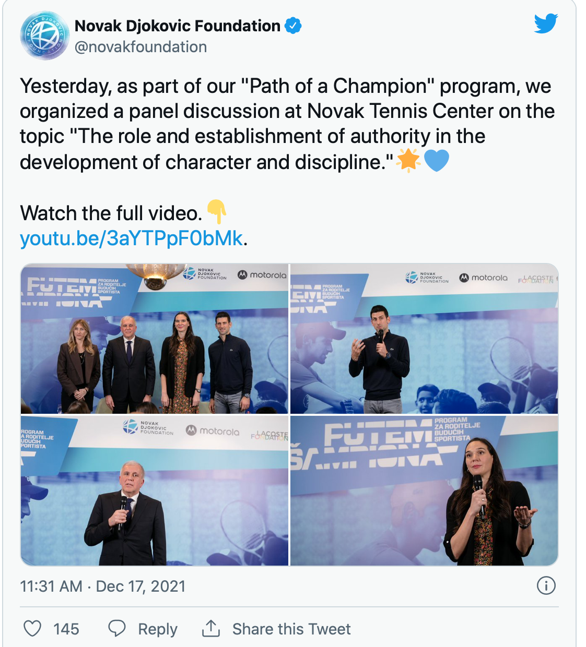Image resolution: width=586 pixels, height=647 pixels.
Task: Click the Twitter bird logo
Action: 546,24
